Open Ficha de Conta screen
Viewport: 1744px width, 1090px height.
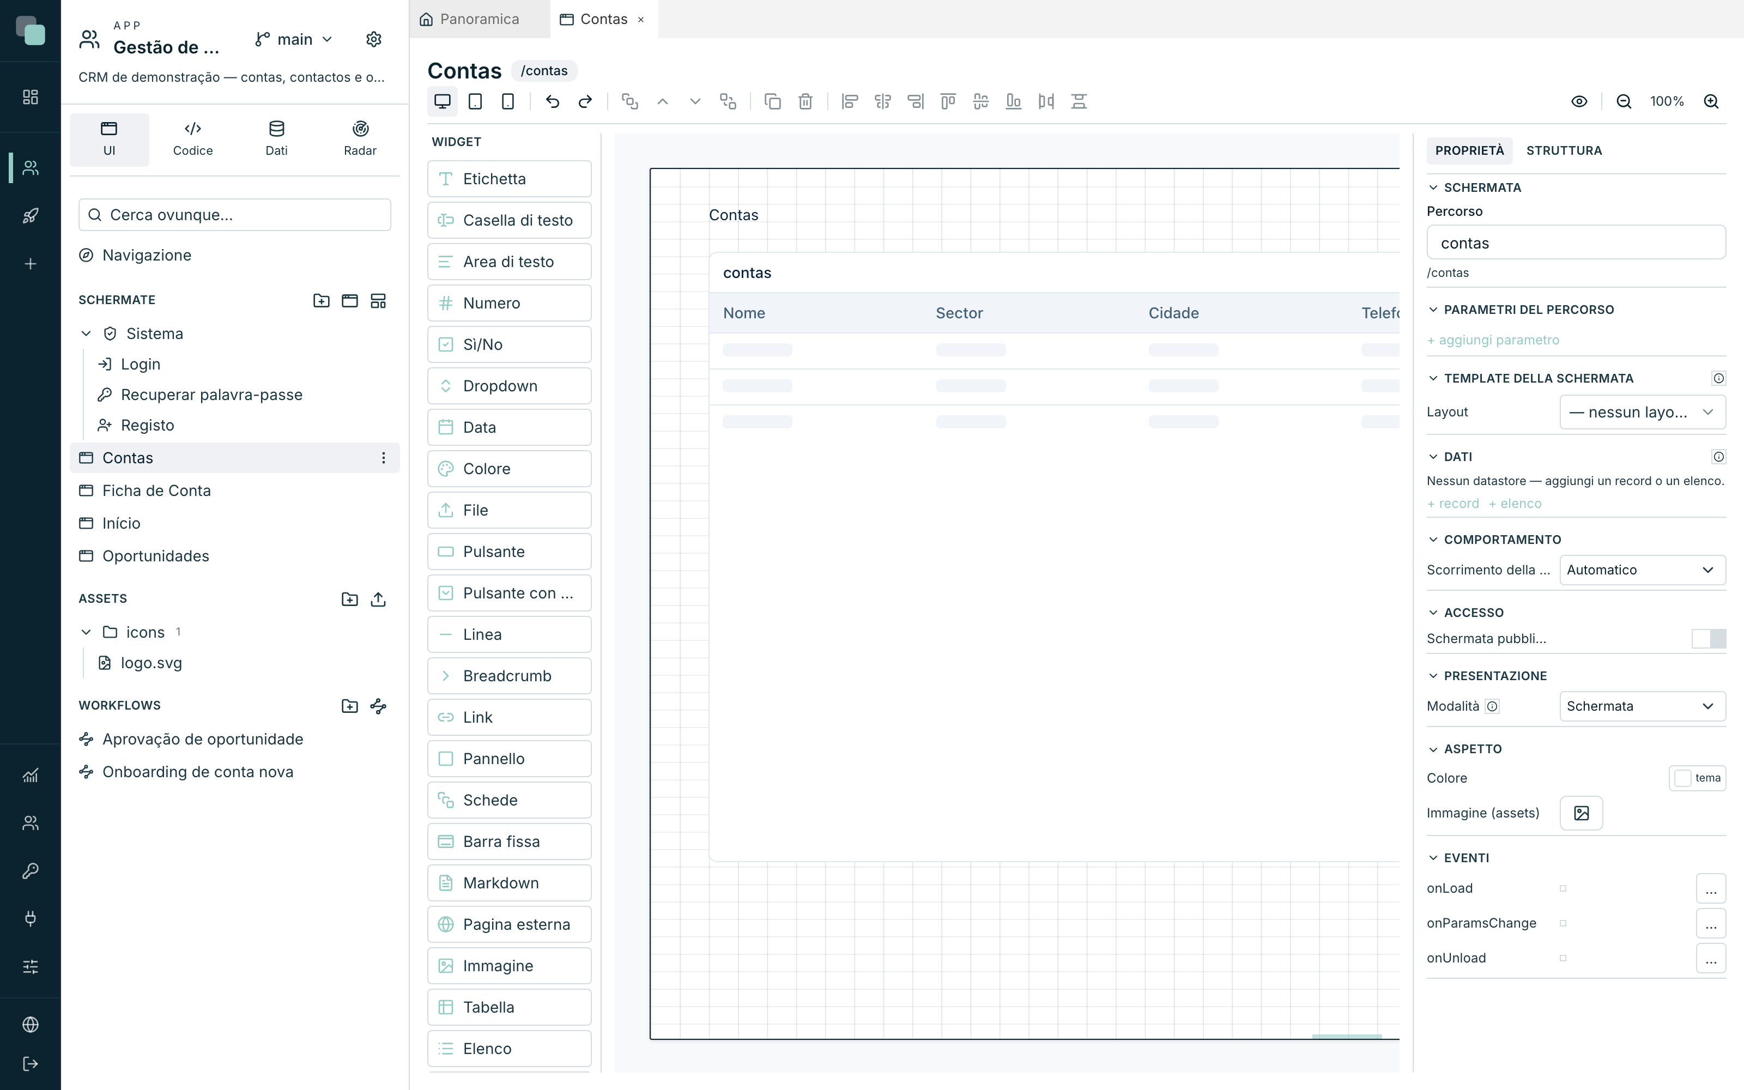pyautogui.click(x=235, y=491)
